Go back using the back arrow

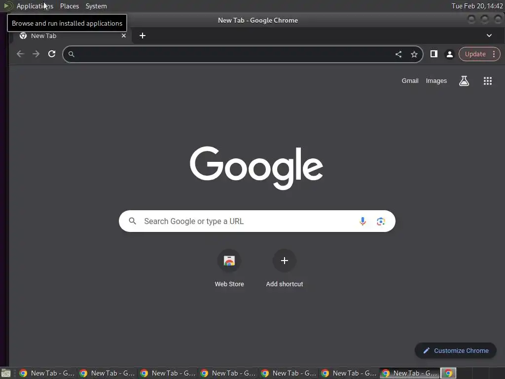pos(20,54)
